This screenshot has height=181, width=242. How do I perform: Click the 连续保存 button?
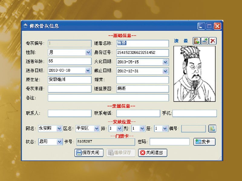121,153
